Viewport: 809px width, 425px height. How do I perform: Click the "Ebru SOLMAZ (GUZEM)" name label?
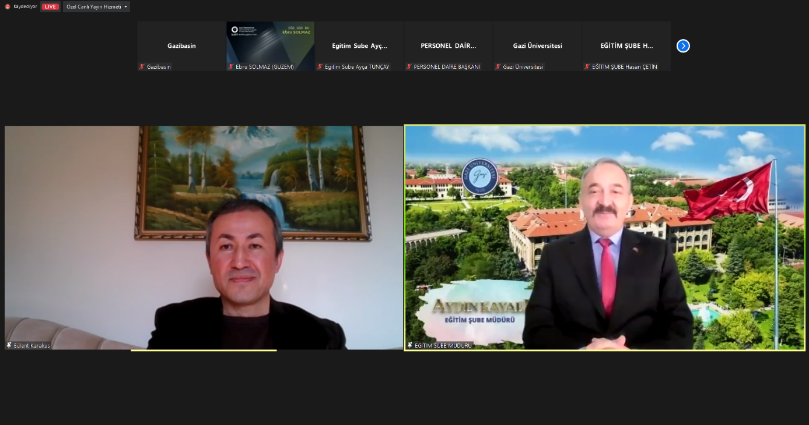(x=265, y=67)
